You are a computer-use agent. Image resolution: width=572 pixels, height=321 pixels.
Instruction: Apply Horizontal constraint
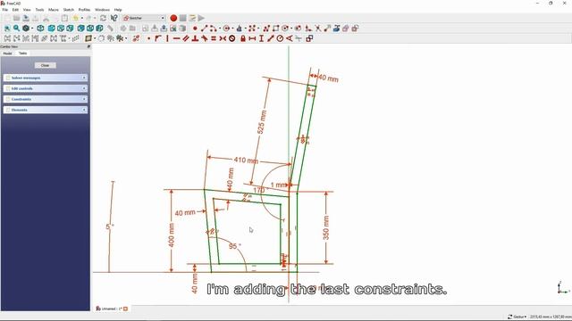(x=177, y=38)
